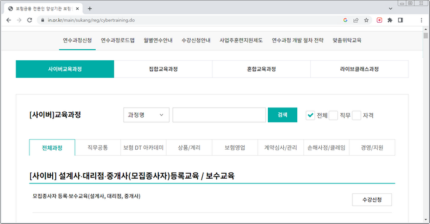Open a new tab with plus icon
Image resolution: width=430 pixels, height=224 pixels.
(x=90, y=9)
